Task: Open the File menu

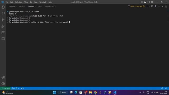Action: [x=7, y=2]
